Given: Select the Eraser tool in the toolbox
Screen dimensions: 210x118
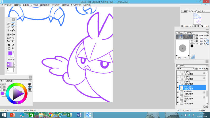Looking at the screenshot, I should (x=13, y=24).
